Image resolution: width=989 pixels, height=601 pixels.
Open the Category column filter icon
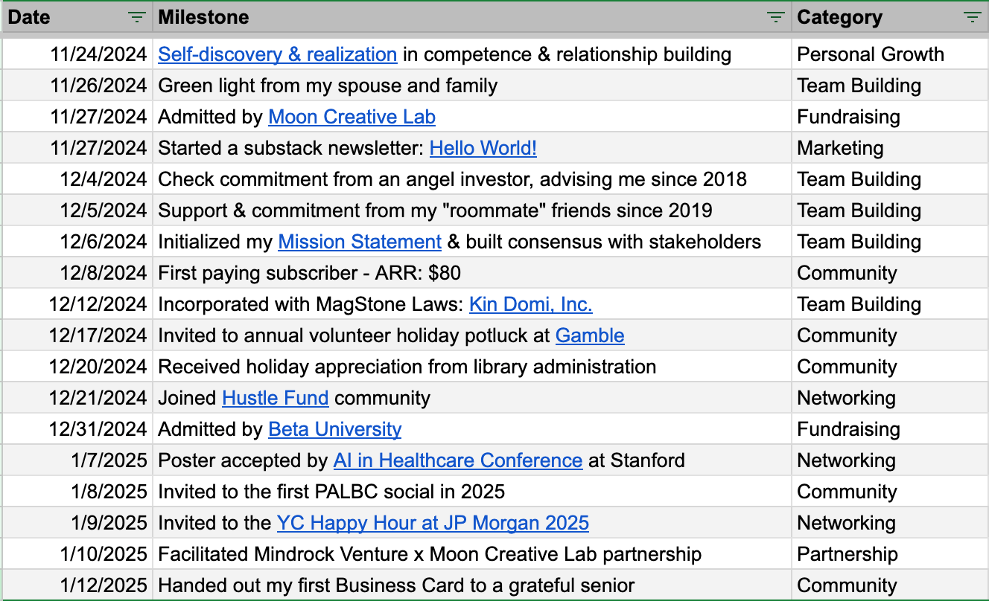coord(972,17)
